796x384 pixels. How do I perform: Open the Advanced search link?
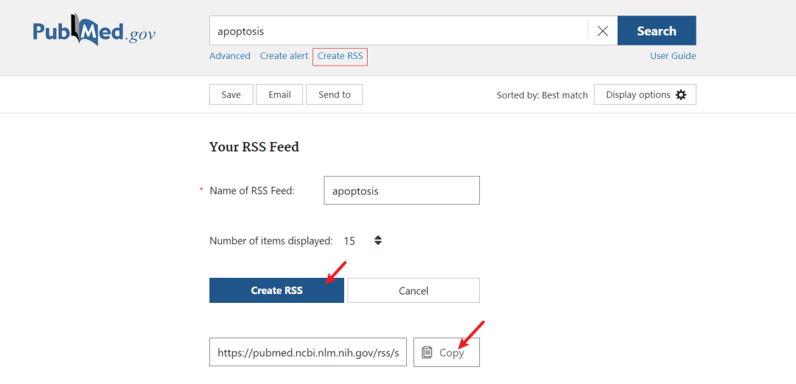click(x=230, y=56)
